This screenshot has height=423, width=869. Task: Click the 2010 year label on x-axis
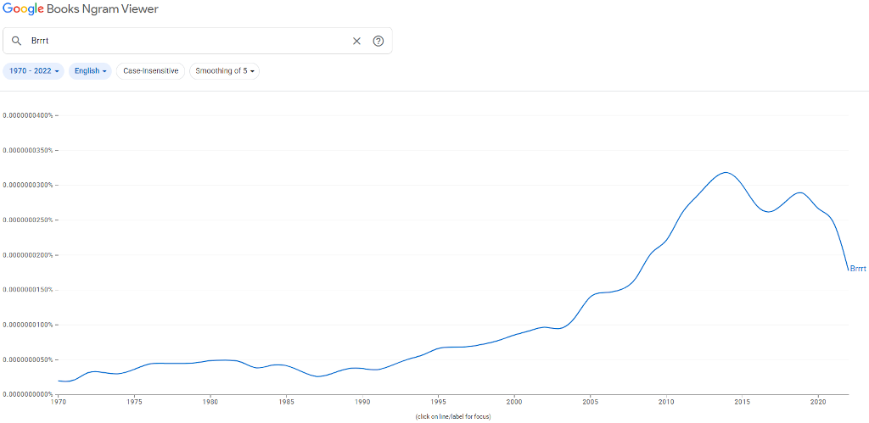point(666,401)
